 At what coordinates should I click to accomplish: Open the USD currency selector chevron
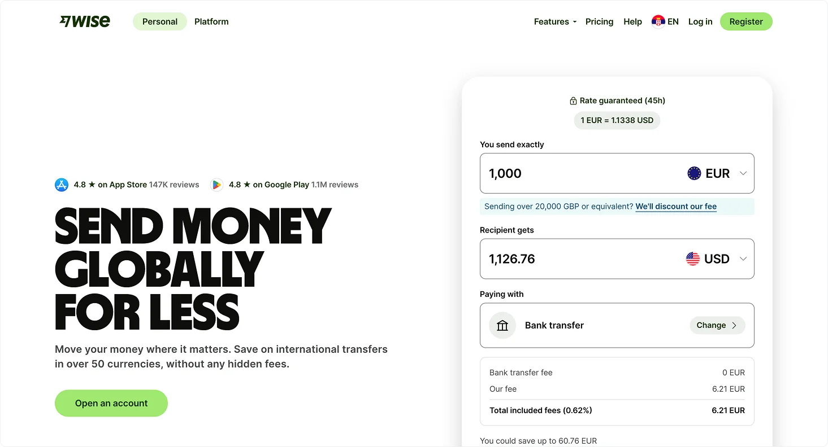pyautogui.click(x=743, y=259)
